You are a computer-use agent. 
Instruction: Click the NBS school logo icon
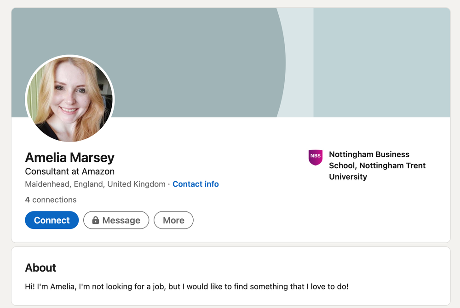point(316,157)
